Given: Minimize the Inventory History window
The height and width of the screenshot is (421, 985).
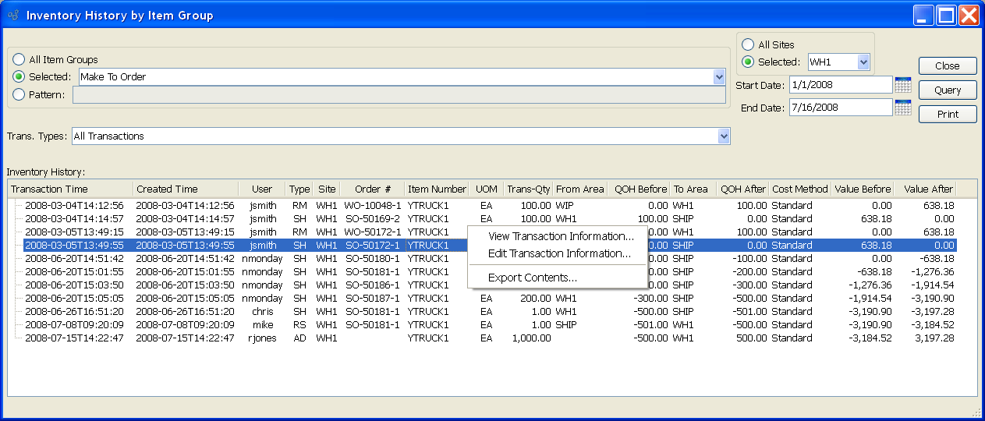Looking at the screenshot, I should coord(923,16).
